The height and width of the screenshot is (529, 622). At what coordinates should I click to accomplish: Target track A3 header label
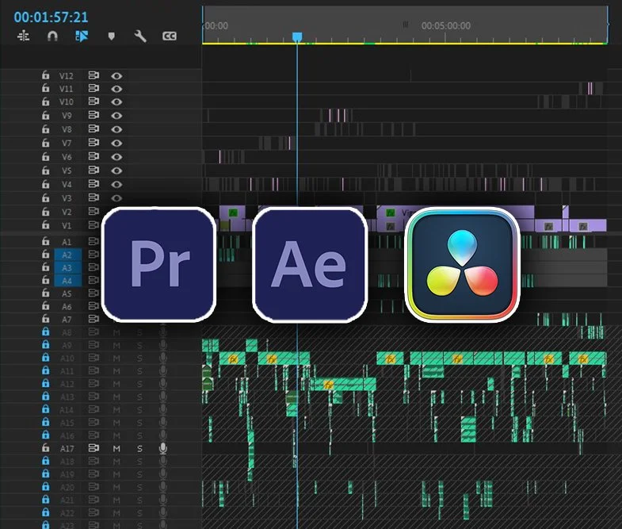(x=67, y=268)
